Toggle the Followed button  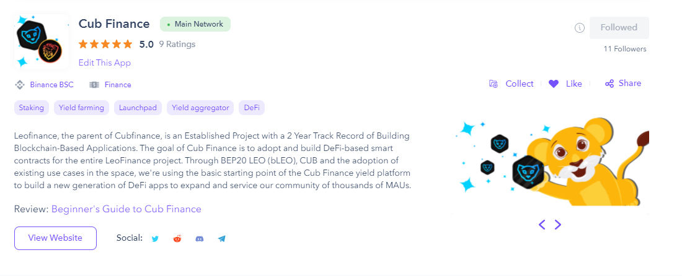click(x=619, y=28)
